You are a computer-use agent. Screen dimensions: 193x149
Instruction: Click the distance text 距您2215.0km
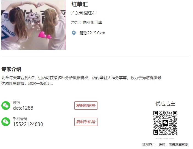pos(92,33)
